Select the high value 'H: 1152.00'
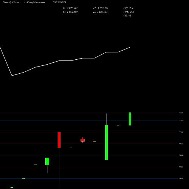The image size is (189, 189). (x=101, y=8)
